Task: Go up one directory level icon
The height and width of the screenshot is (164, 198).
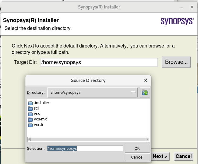Action: (145, 92)
